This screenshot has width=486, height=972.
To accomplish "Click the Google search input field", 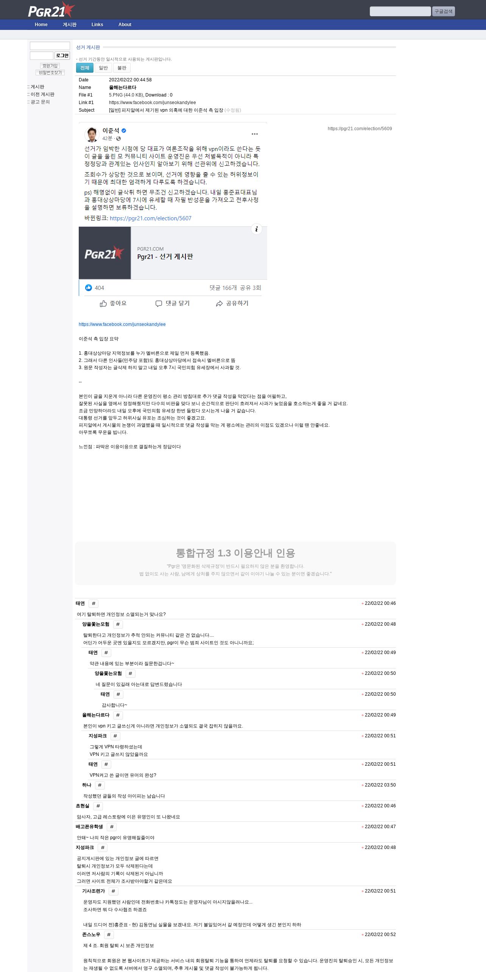I will pos(400,11).
